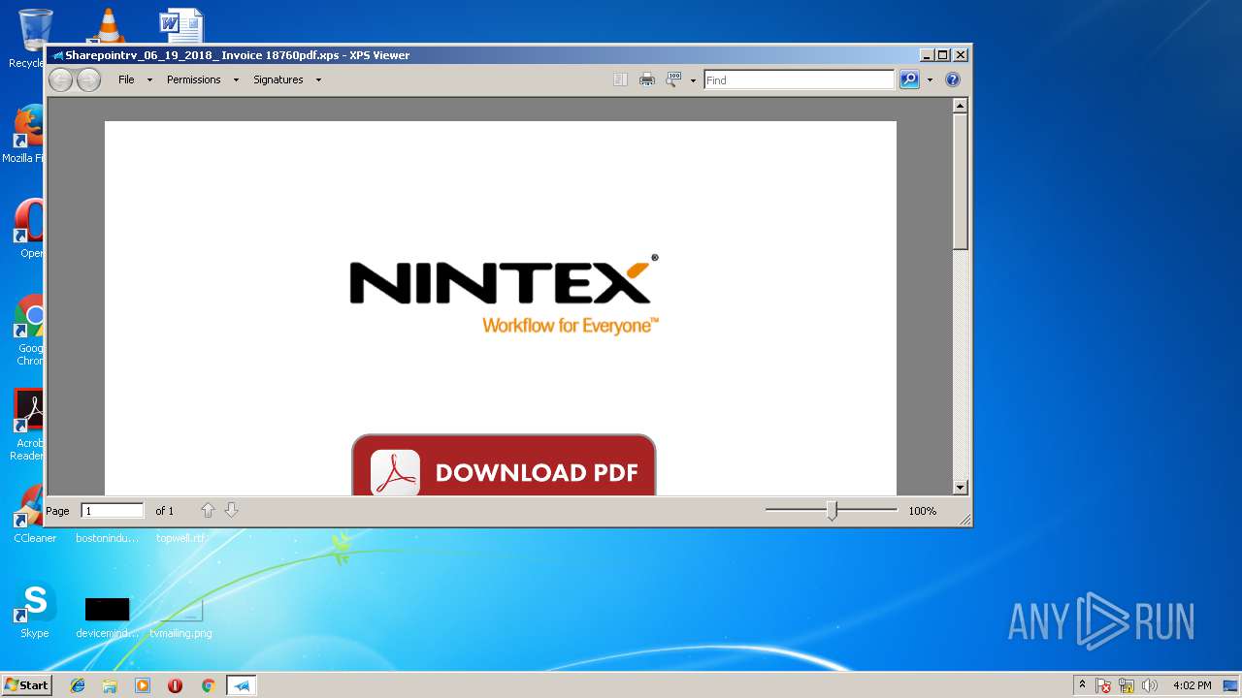Go to next page with down arrow
Viewport: 1242px width, 698px height.
[x=231, y=510]
